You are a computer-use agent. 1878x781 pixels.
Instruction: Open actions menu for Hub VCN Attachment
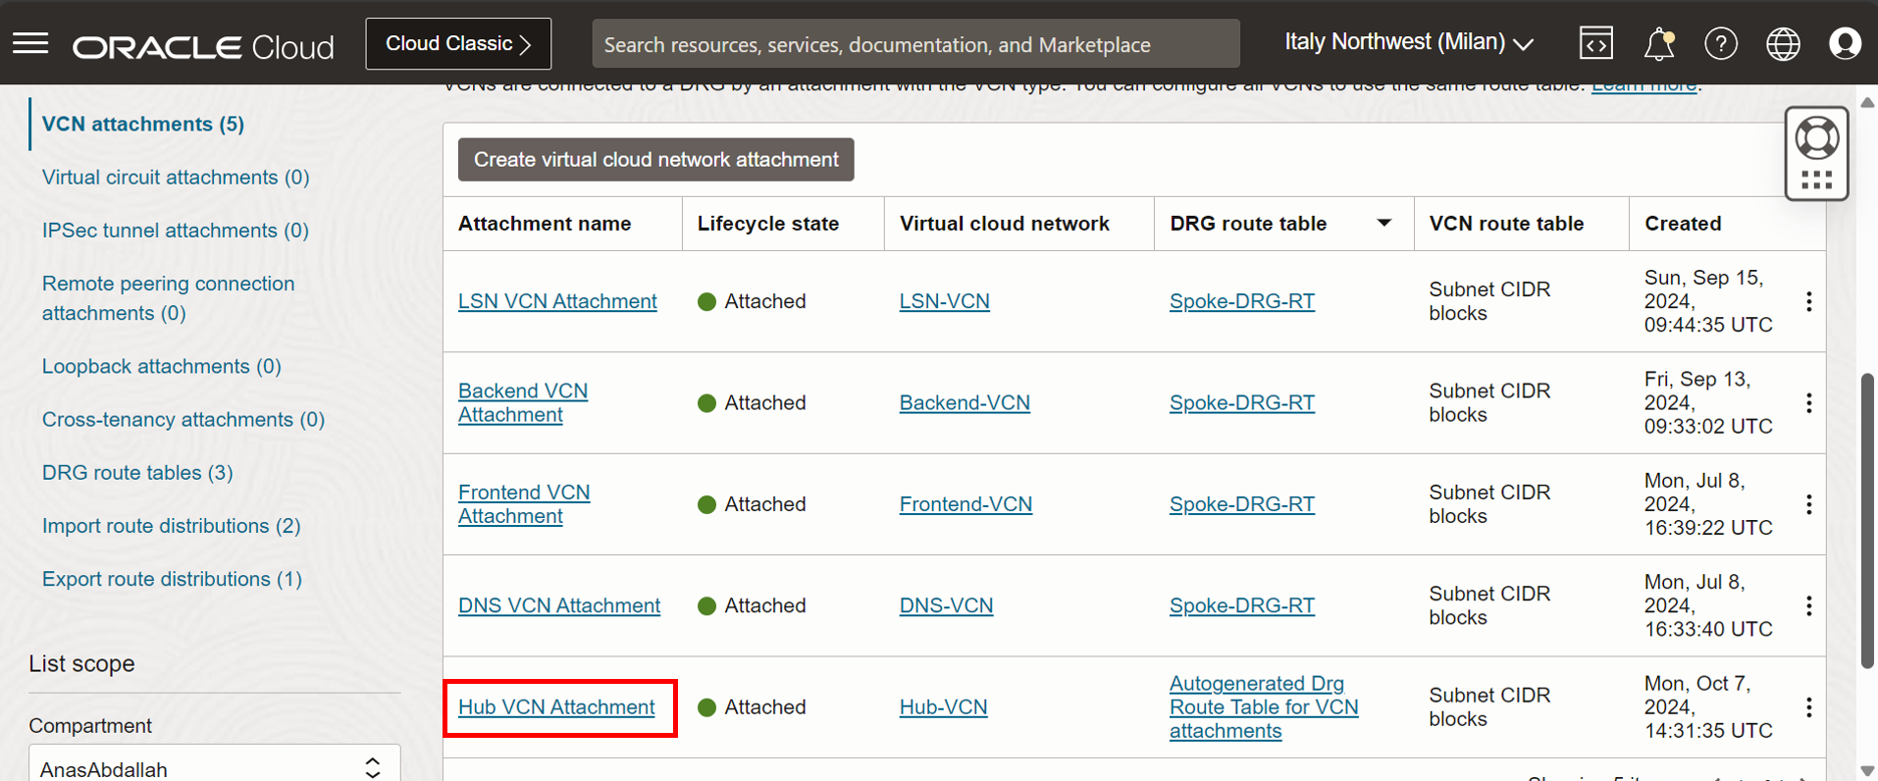1809,707
